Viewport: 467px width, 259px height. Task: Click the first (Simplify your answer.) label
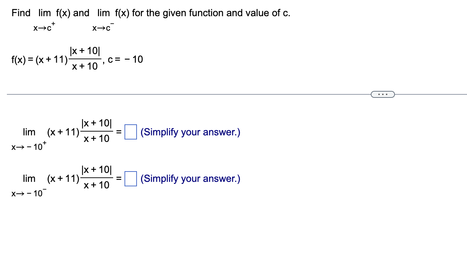190,132
